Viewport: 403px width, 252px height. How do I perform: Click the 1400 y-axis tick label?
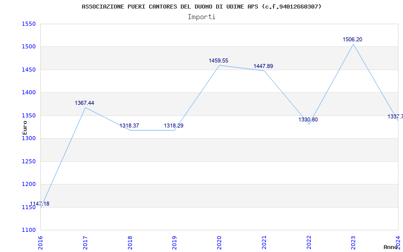[29, 93]
